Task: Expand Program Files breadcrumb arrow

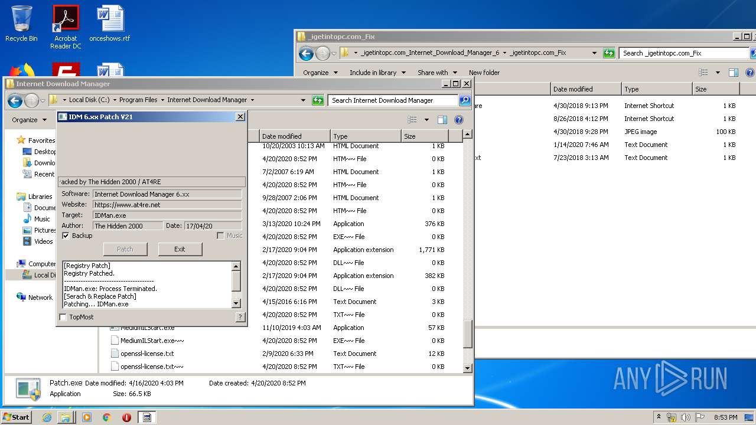Action: (162, 100)
